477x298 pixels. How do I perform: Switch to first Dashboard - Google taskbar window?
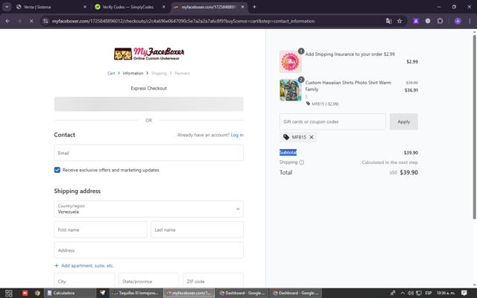pyautogui.click(x=242, y=293)
